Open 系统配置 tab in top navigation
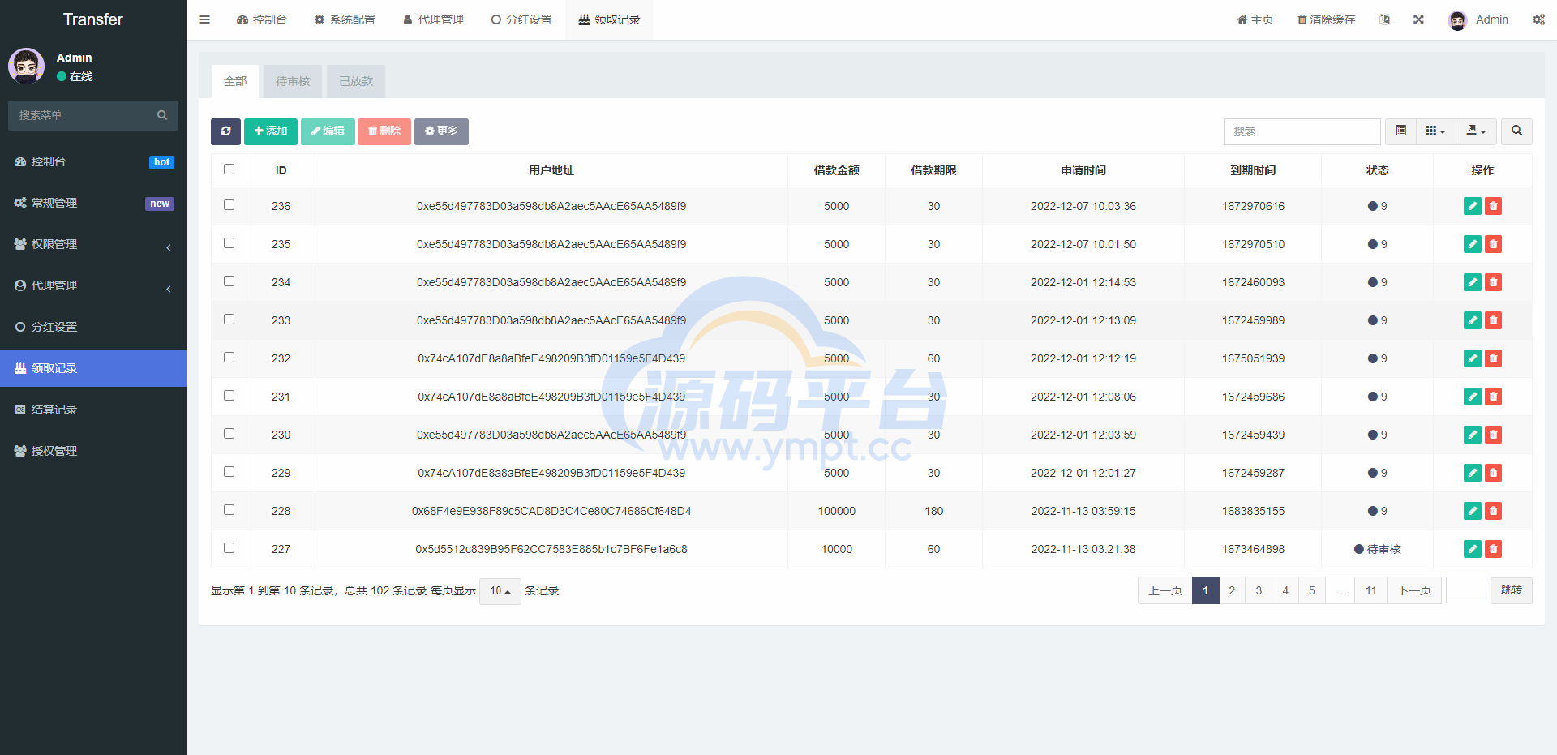The width and height of the screenshot is (1557, 755). [x=345, y=19]
